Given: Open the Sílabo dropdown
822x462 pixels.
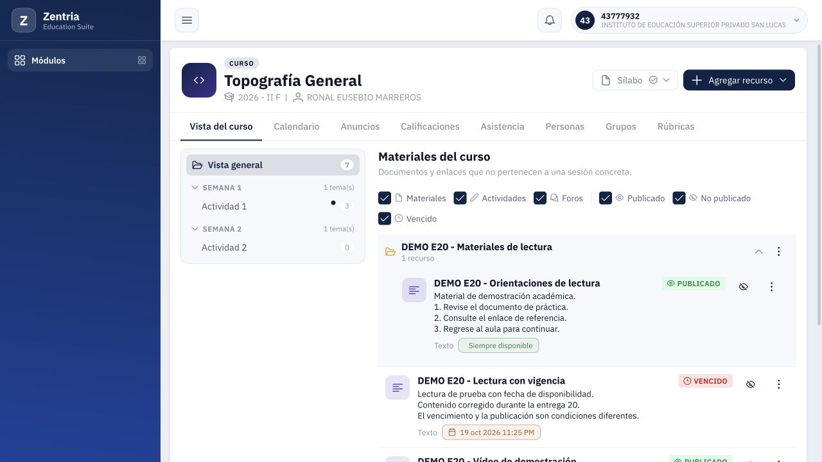Looking at the screenshot, I should [x=635, y=80].
